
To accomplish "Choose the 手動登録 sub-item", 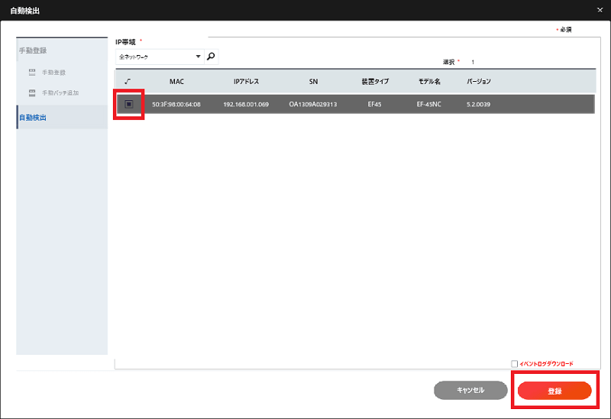I will point(53,73).
